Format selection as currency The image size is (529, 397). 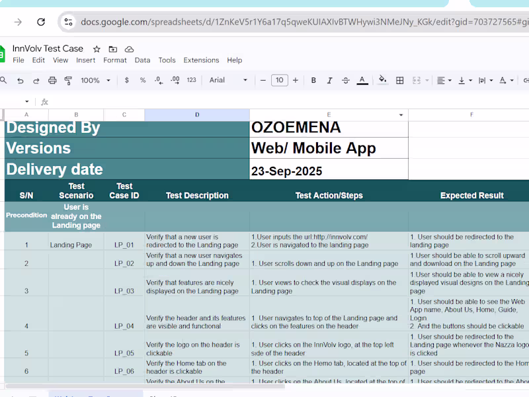point(126,80)
